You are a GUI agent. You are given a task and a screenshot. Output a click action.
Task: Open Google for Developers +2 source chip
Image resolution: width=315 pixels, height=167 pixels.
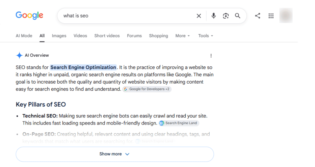coord(147,89)
